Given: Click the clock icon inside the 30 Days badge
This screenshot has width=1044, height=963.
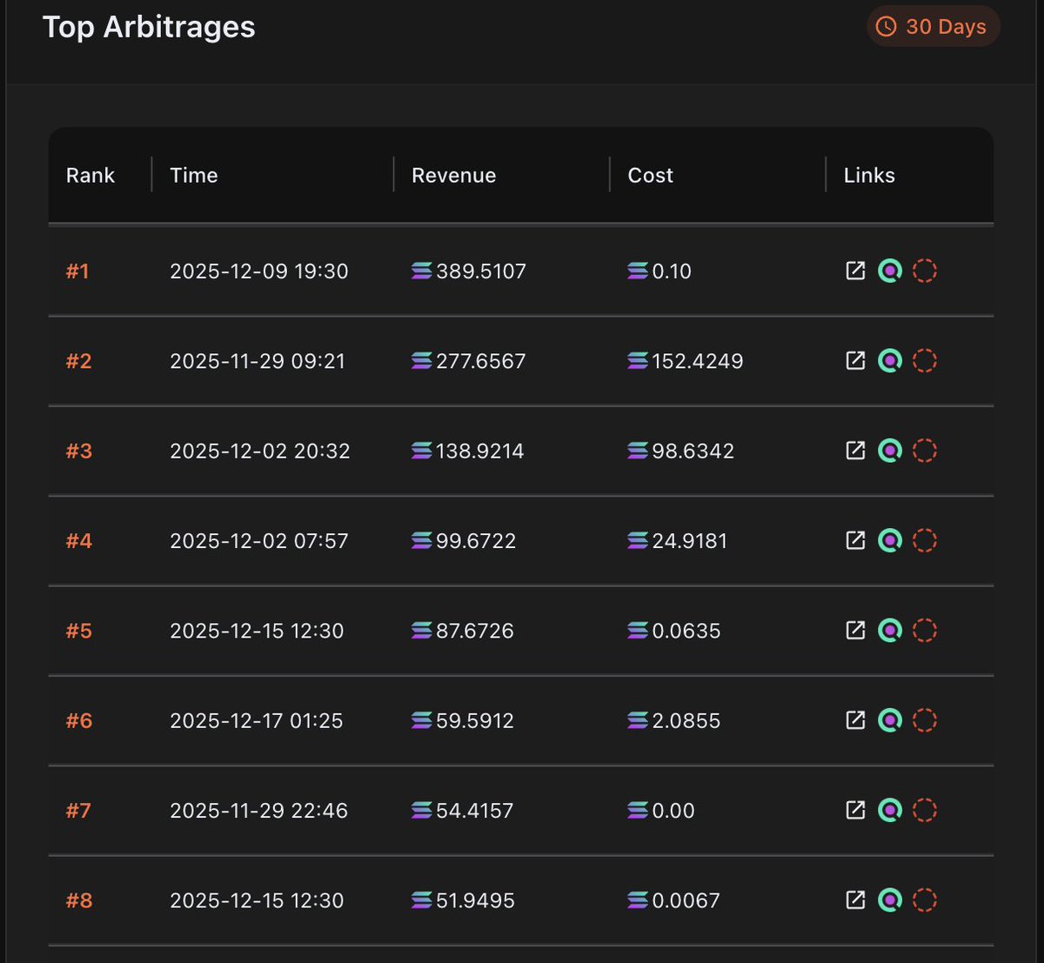Looking at the screenshot, I should point(886,26).
